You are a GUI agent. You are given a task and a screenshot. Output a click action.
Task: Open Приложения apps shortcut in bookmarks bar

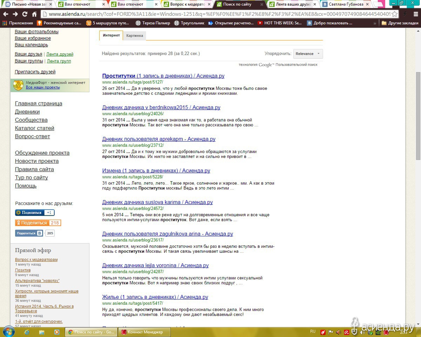point(18,23)
